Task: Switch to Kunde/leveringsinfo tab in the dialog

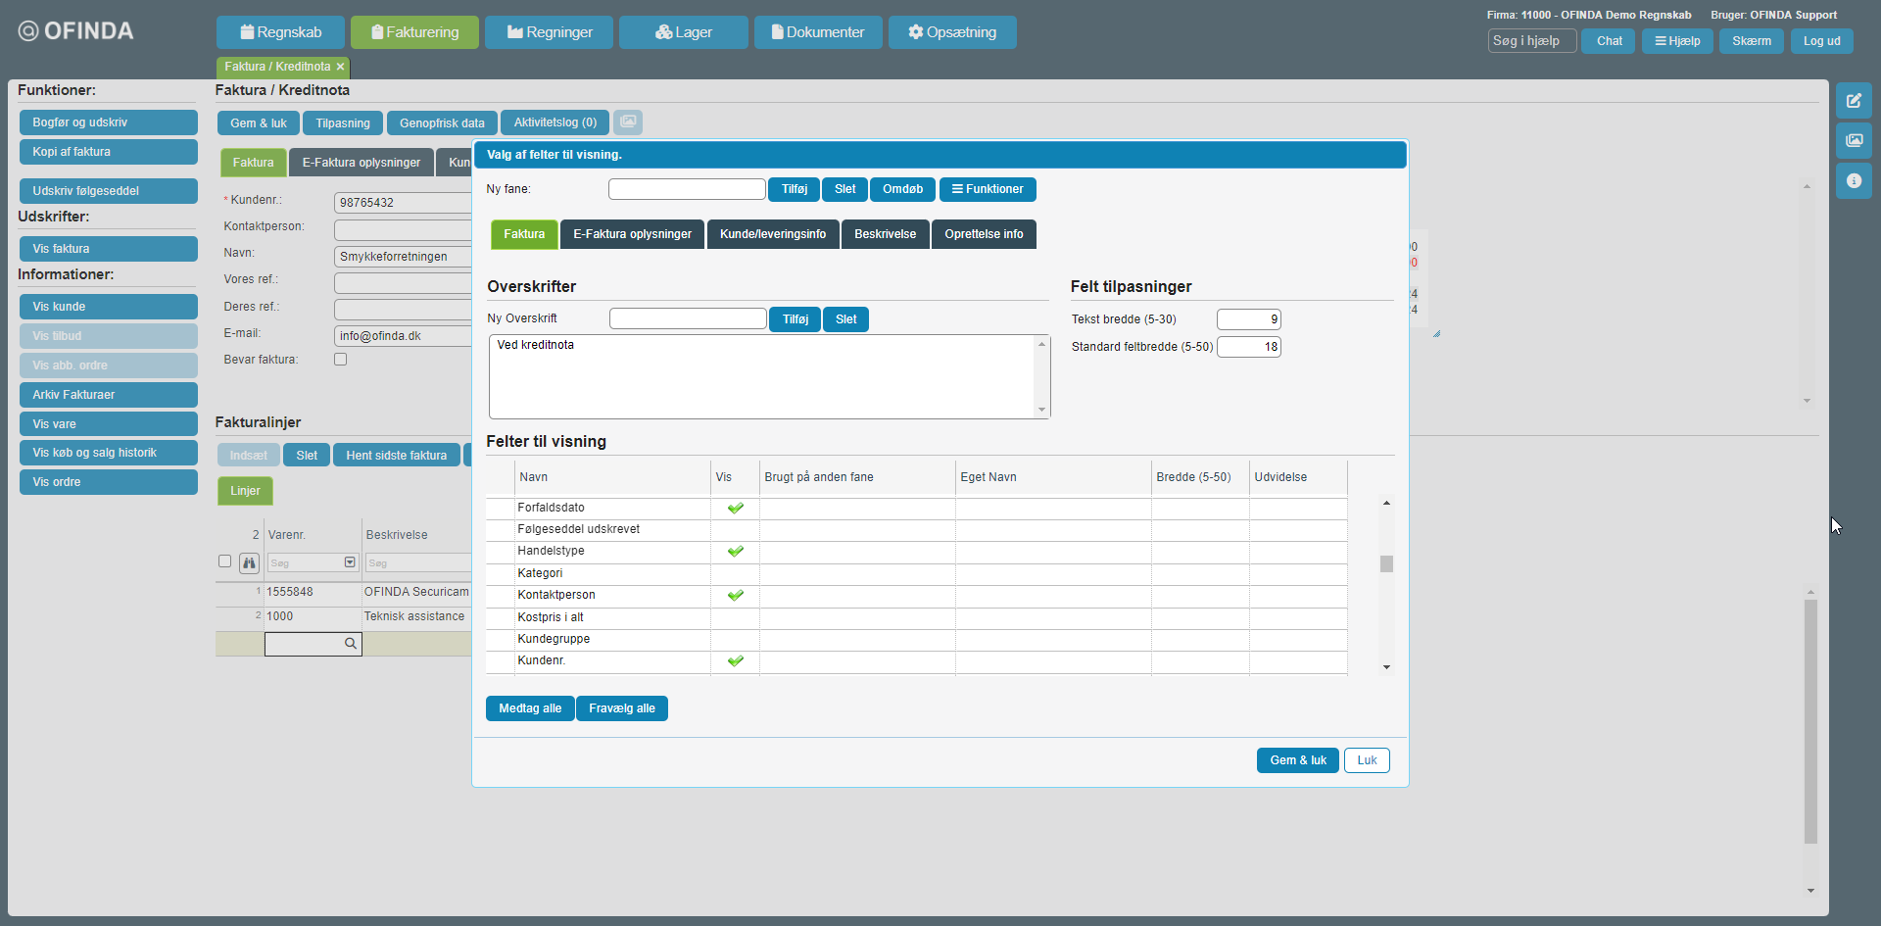Action: (772, 234)
